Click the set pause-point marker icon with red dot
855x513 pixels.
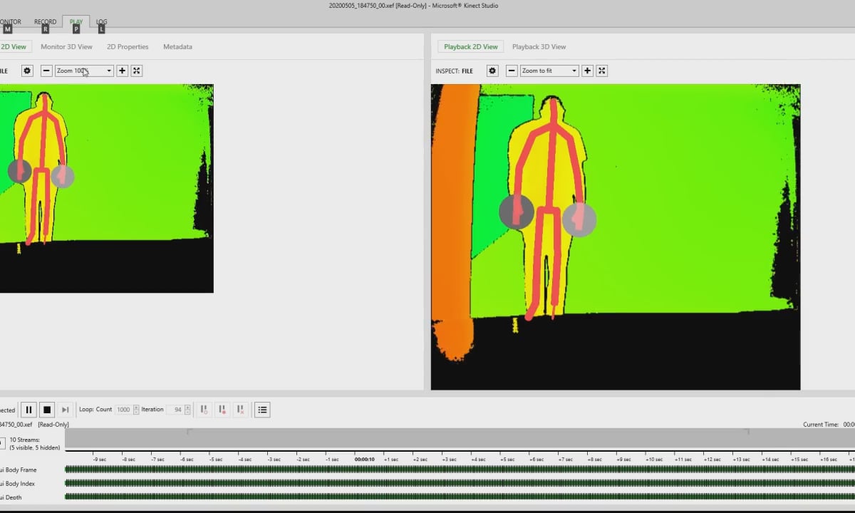(222, 410)
